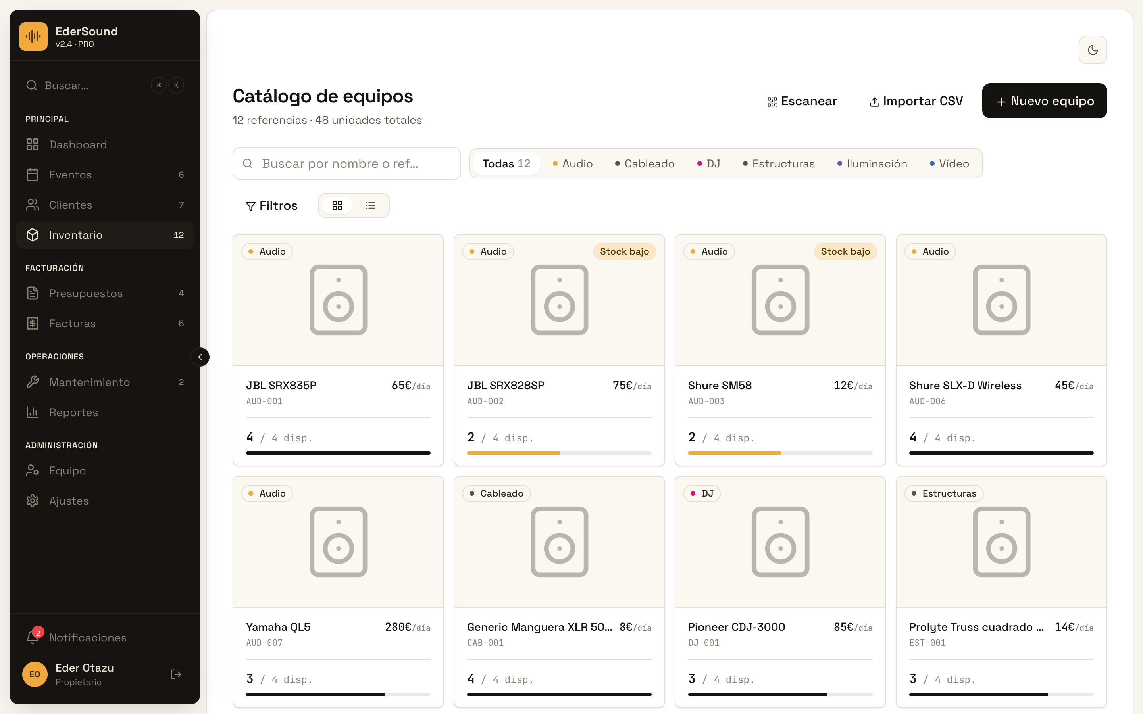1143x714 pixels.
Task: Open the JBL SRX835P speaker thumbnail
Action: (338, 300)
